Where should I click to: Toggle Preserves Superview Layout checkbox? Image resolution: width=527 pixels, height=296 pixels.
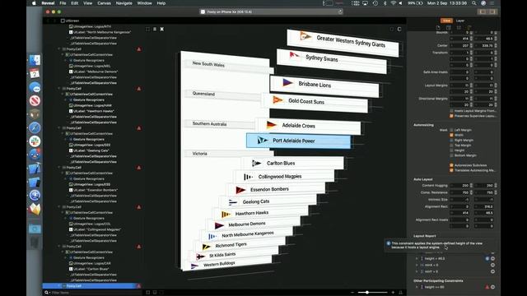[x=451, y=116]
